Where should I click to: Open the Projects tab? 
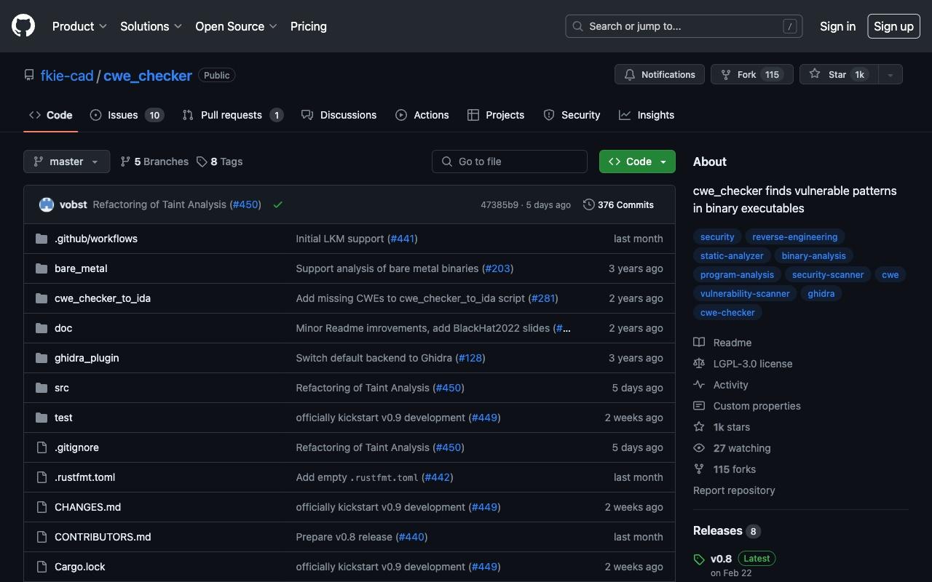pos(496,115)
